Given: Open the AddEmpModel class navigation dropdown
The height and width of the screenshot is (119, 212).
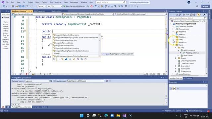Looking at the screenshot, I should pos(88,14).
